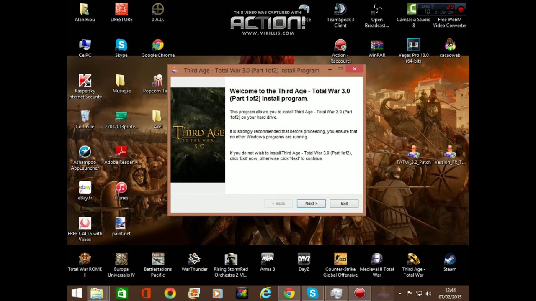Click the red Action recorder taskbar icon
The height and width of the screenshot is (301, 536).
(x=360, y=293)
